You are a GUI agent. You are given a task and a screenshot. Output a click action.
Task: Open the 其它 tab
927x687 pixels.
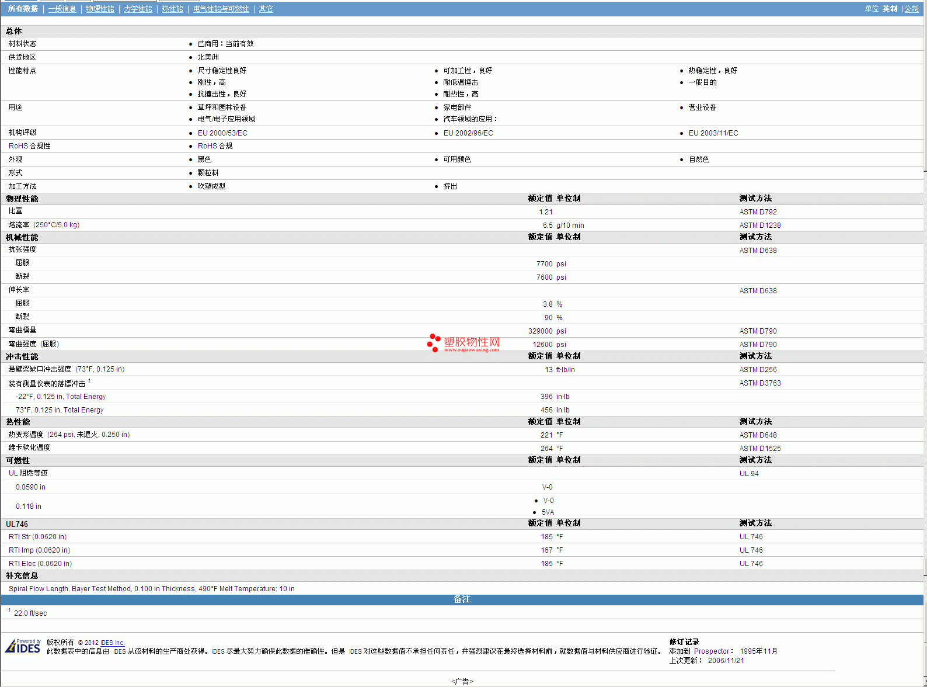click(x=266, y=9)
